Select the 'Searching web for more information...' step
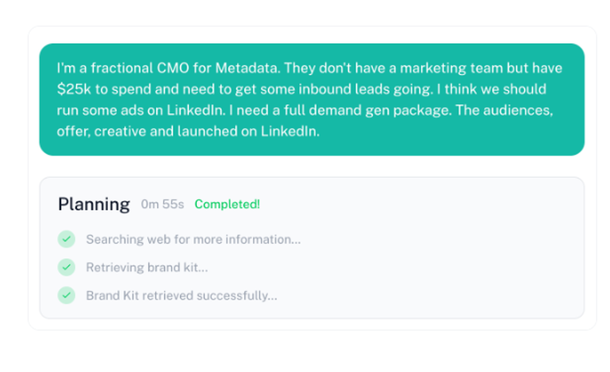This screenshot has width=610, height=372. pos(193,239)
